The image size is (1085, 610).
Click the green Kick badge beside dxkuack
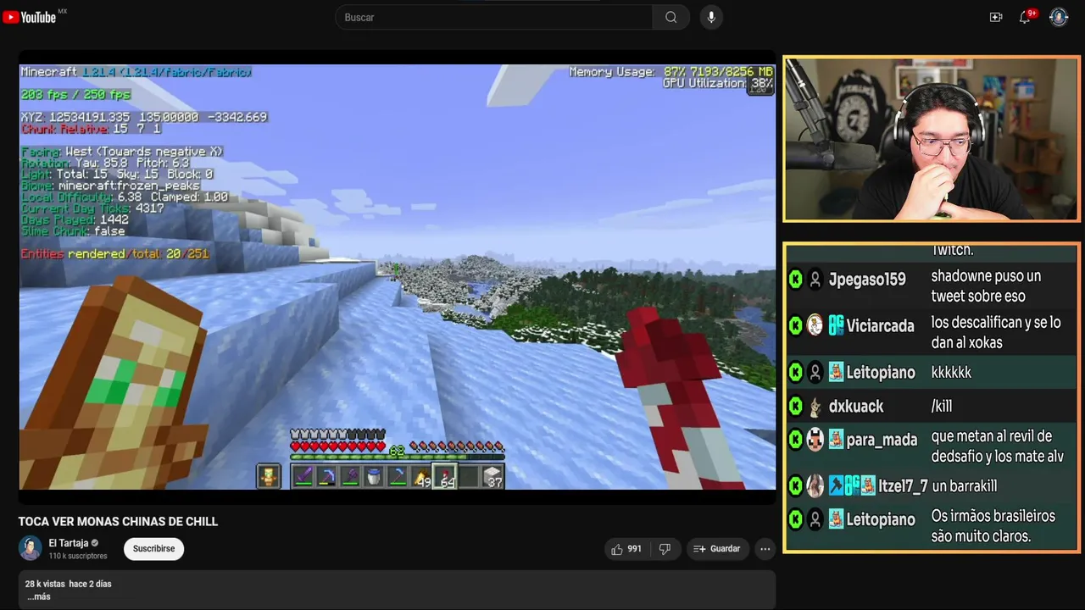(795, 407)
